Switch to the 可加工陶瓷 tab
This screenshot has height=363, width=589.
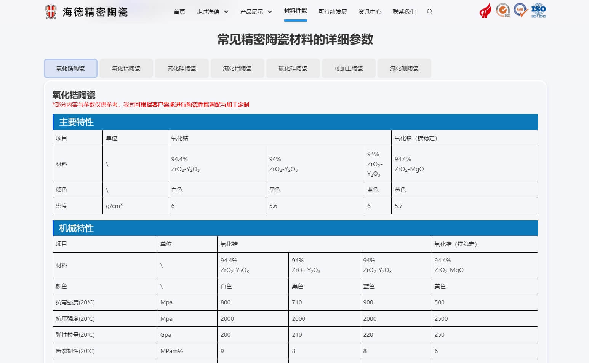pos(349,69)
